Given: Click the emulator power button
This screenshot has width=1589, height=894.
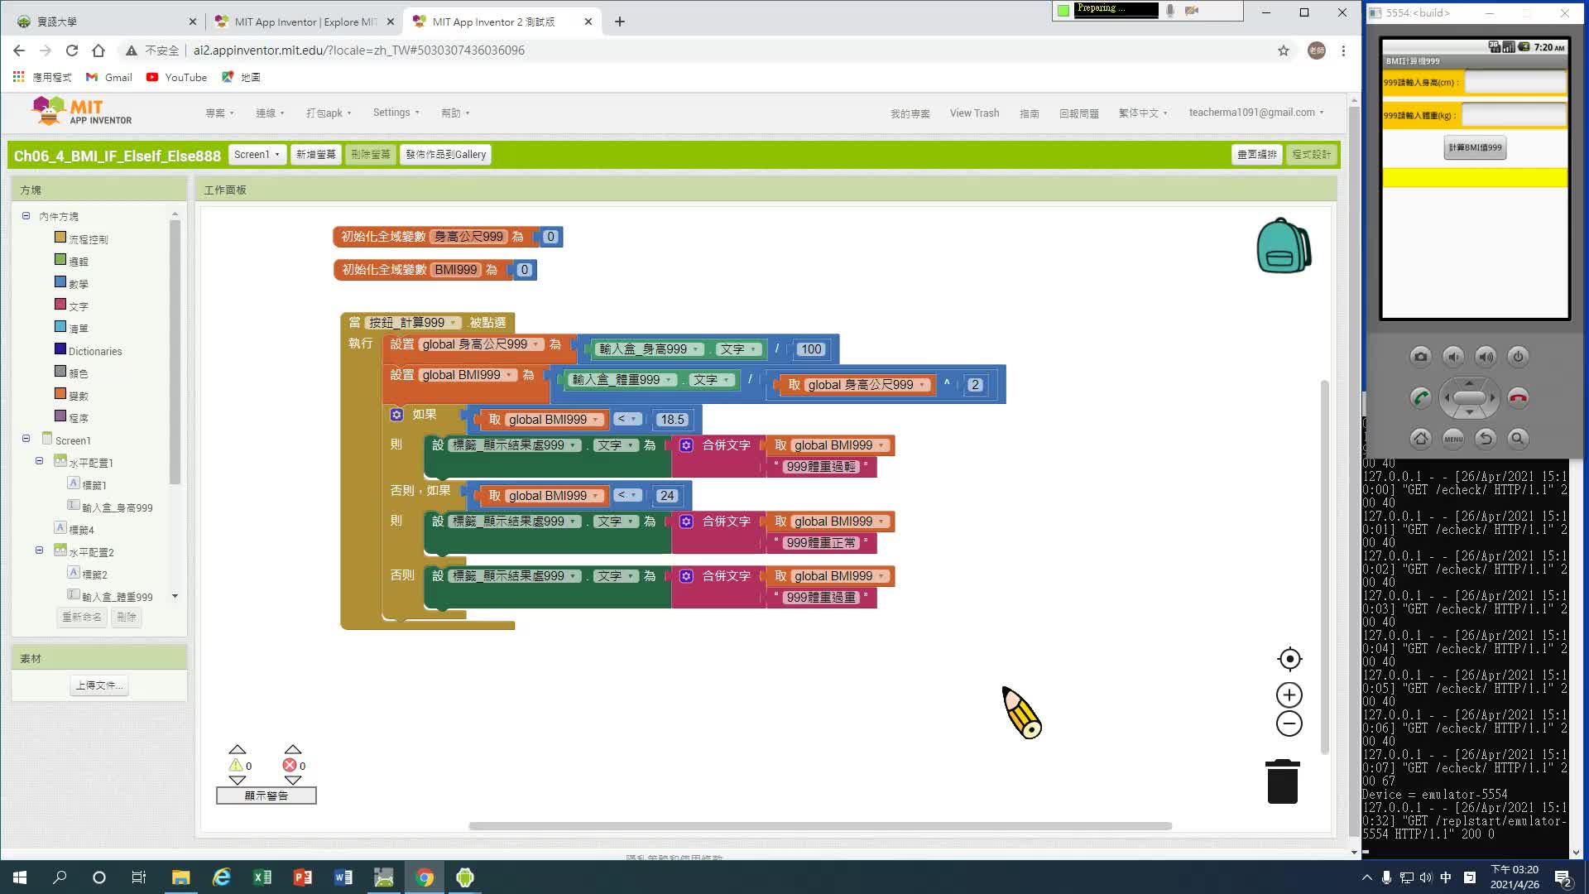Looking at the screenshot, I should (x=1518, y=357).
